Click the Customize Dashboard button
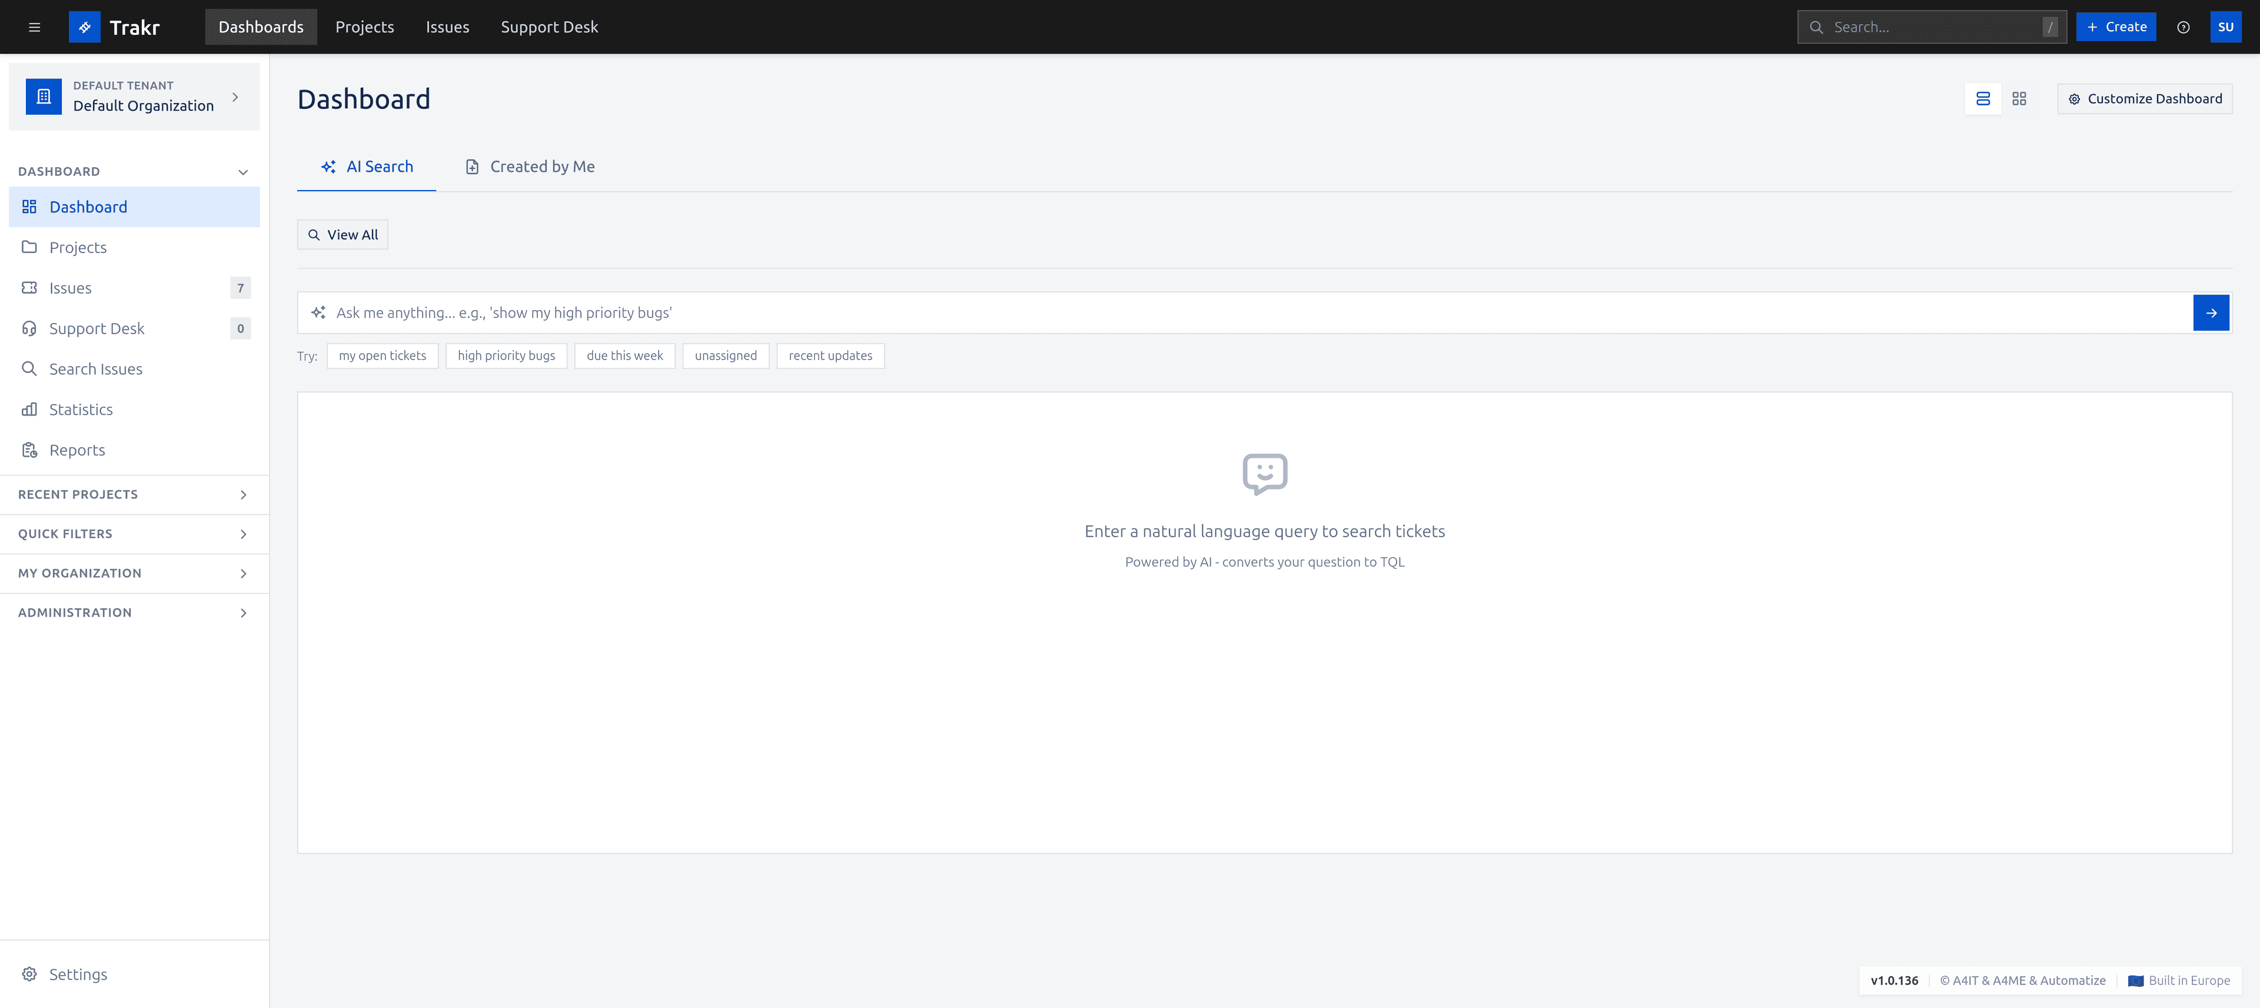Image resolution: width=2260 pixels, height=1008 pixels. [2144, 98]
